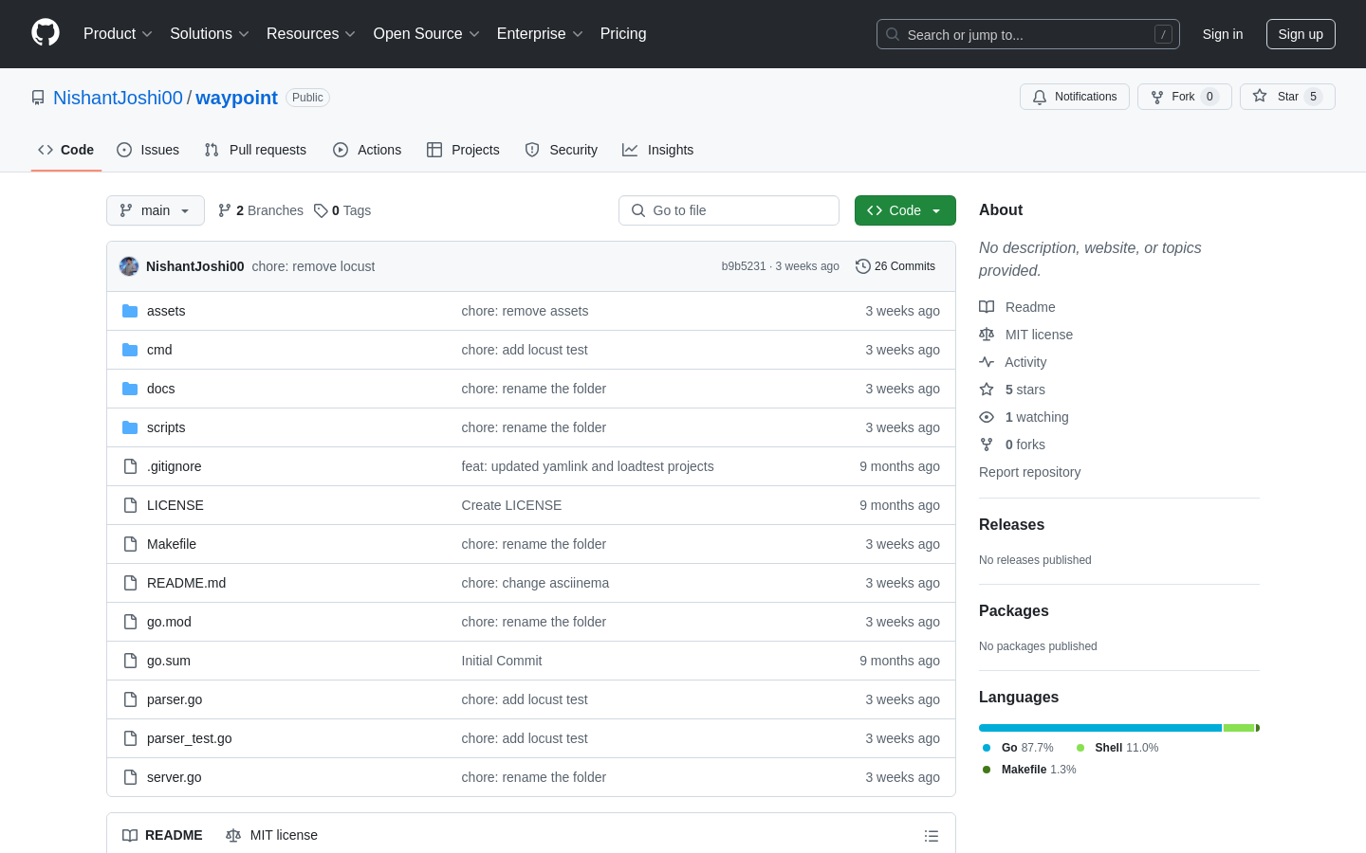The height and width of the screenshot is (853, 1366).
Task: Open the assets folder
Action: coord(166,311)
